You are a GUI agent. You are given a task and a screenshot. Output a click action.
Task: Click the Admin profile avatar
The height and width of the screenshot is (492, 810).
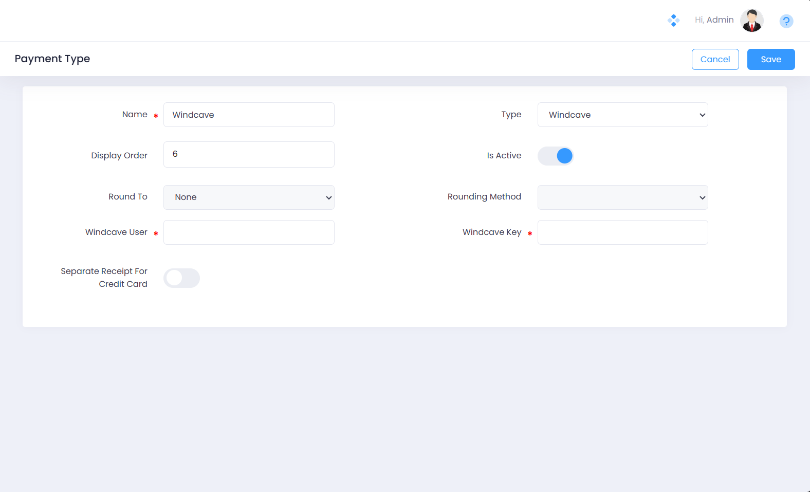(751, 21)
